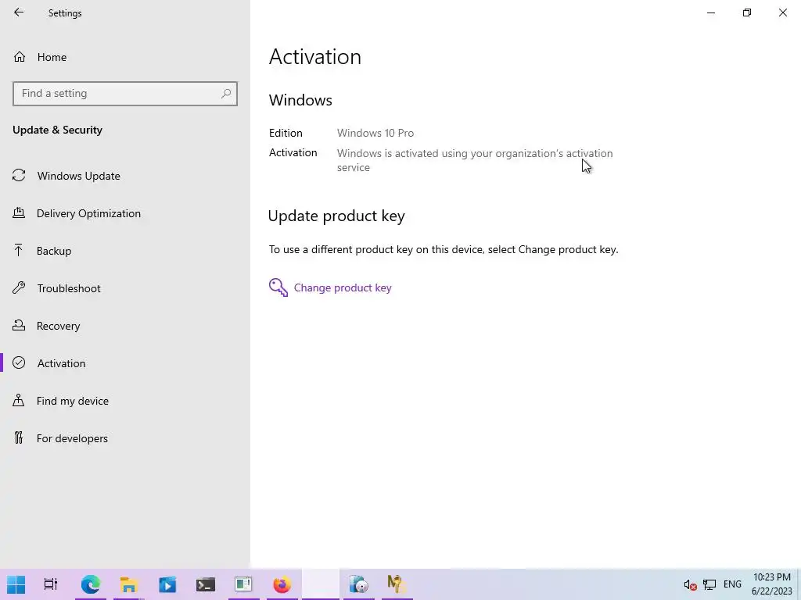Image resolution: width=801 pixels, height=600 pixels.
Task: Close the Settings window
Action: coord(782,12)
